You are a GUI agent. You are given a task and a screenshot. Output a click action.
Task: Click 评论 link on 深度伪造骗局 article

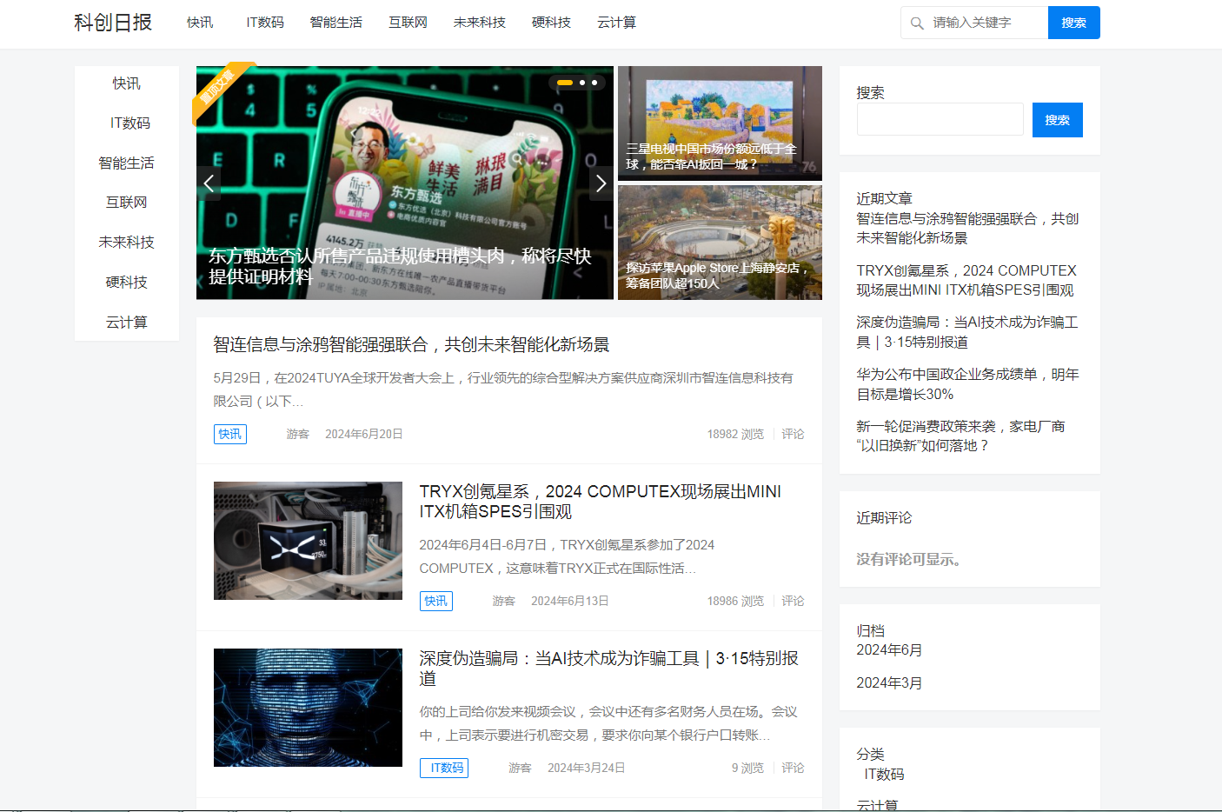tap(793, 768)
